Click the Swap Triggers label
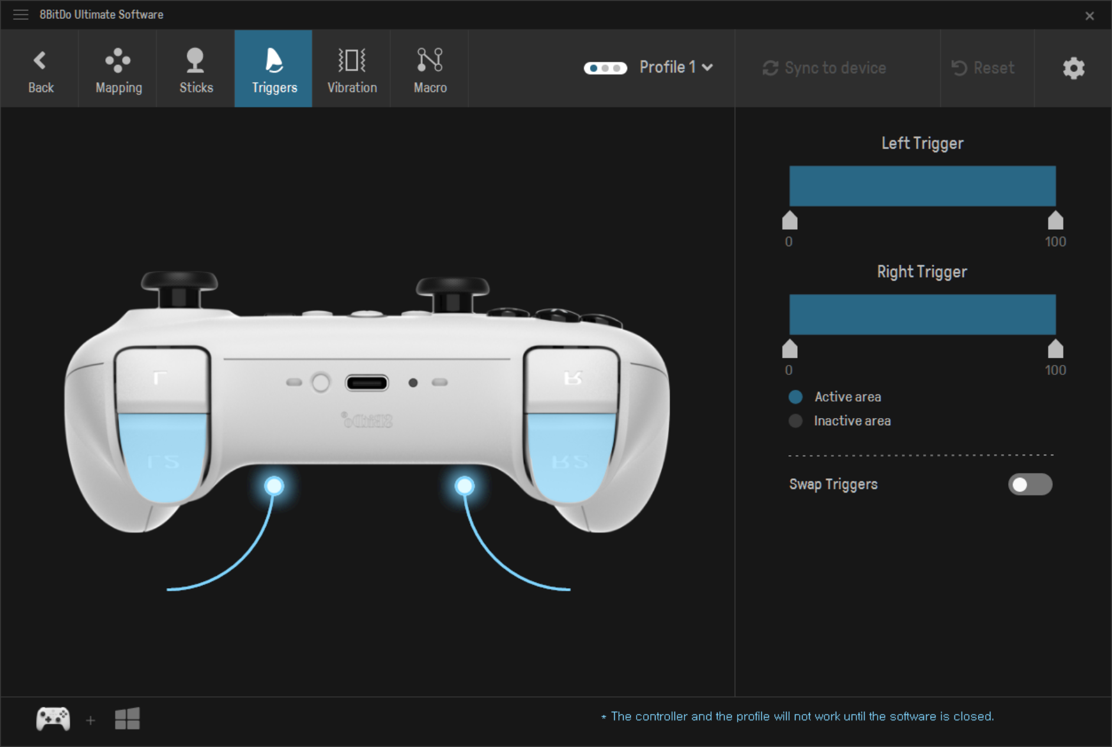 pos(833,484)
